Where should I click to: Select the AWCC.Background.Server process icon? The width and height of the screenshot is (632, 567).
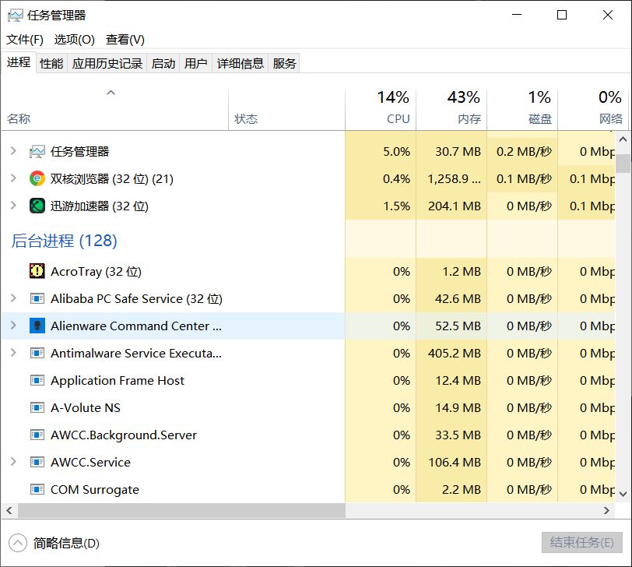[37, 435]
